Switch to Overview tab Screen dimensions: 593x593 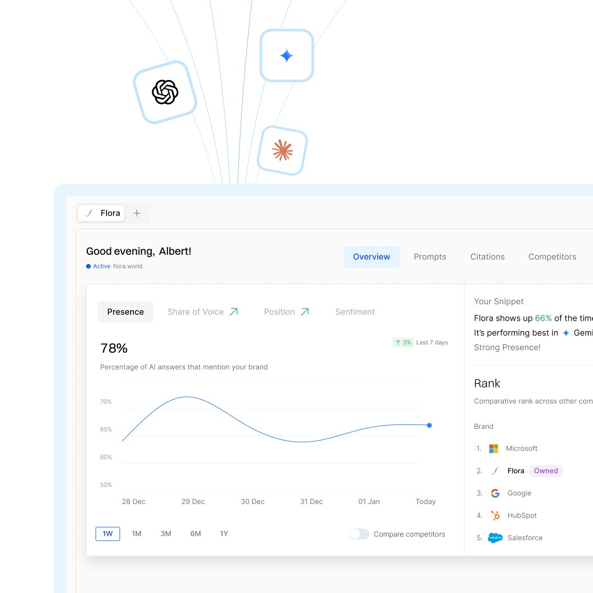click(x=371, y=257)
